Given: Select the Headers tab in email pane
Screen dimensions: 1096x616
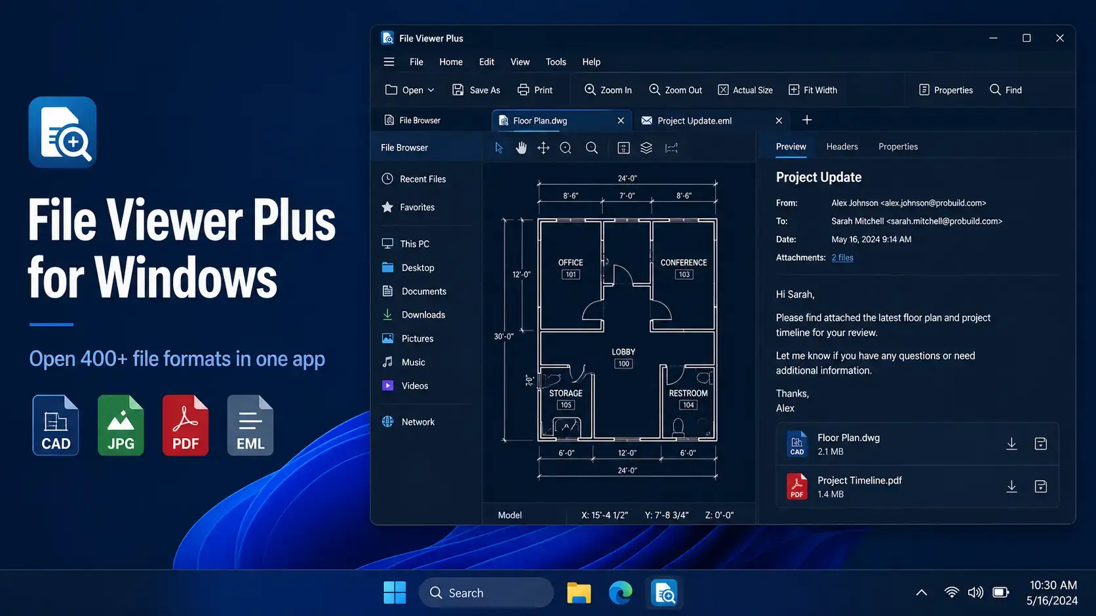Looking at the screenshot, I should (842, 147).
